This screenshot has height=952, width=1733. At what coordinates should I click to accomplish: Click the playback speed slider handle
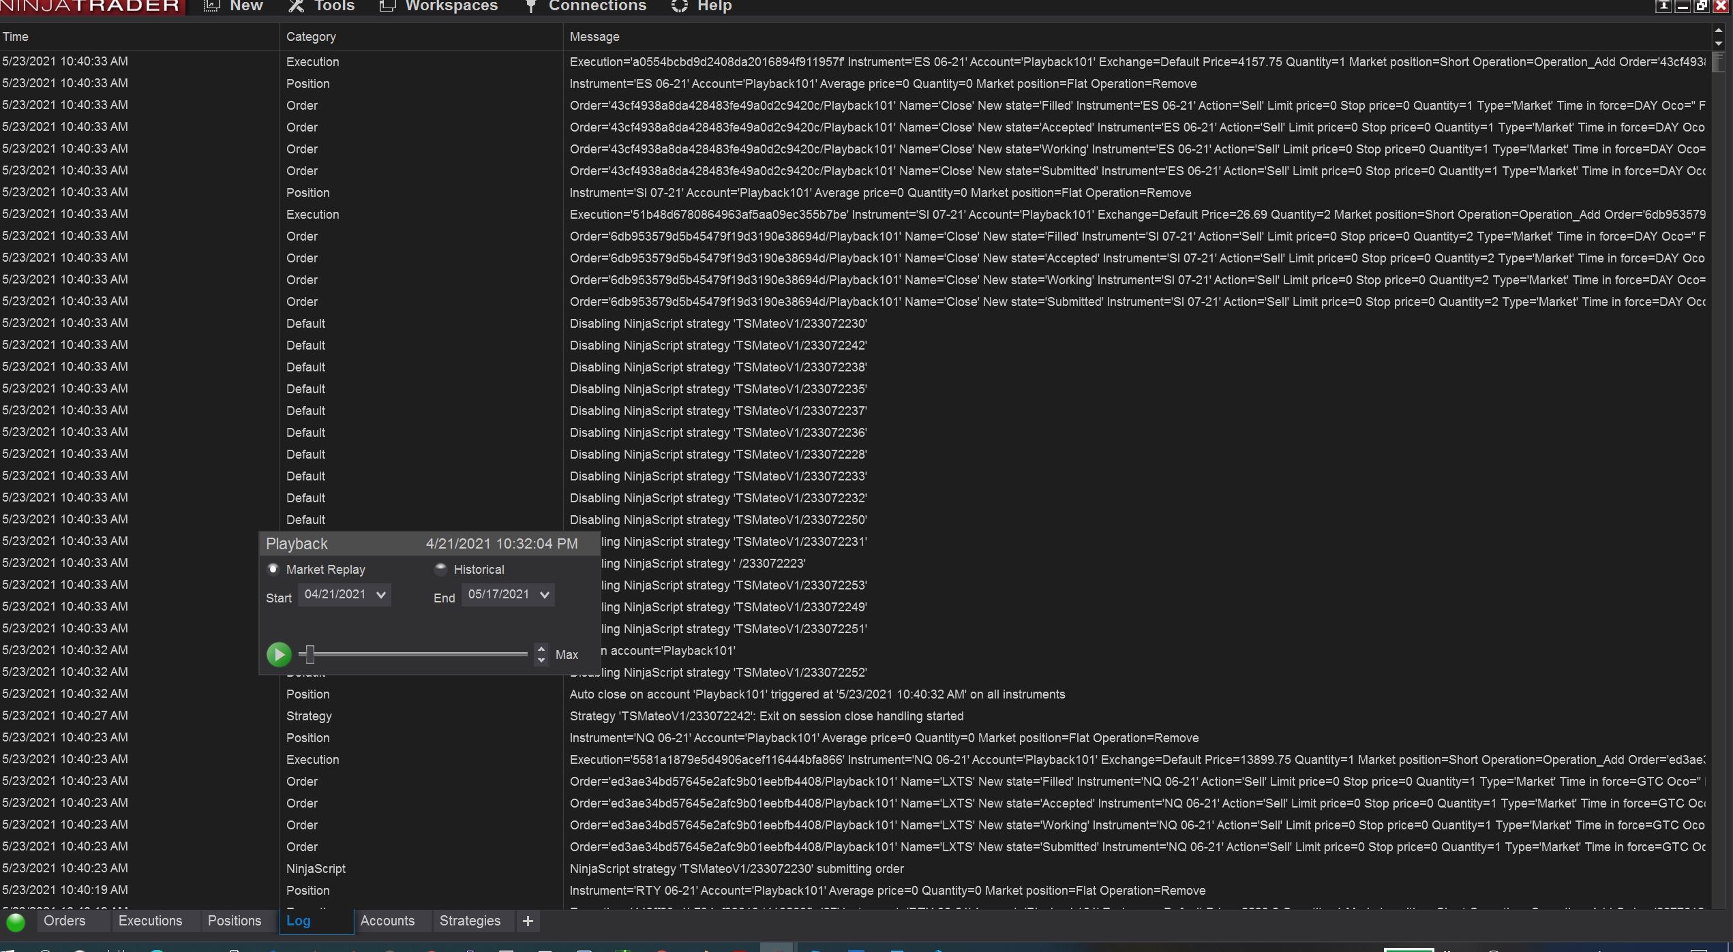point(310,654)
